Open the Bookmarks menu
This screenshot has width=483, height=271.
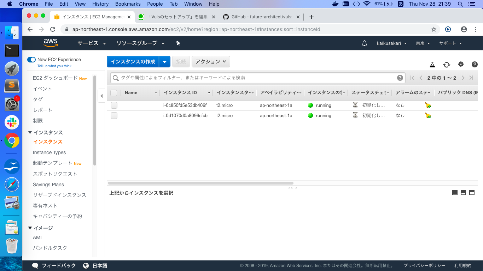128,4
